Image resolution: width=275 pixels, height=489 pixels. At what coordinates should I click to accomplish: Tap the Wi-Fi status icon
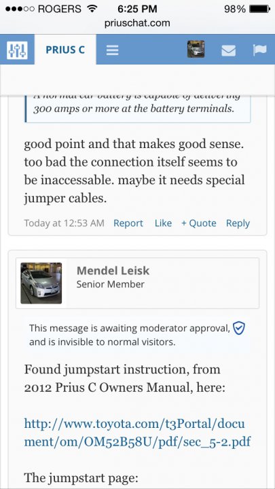pos(92,9)
